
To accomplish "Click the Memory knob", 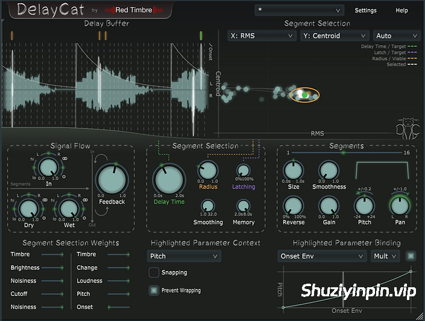I will click(243, 205).
